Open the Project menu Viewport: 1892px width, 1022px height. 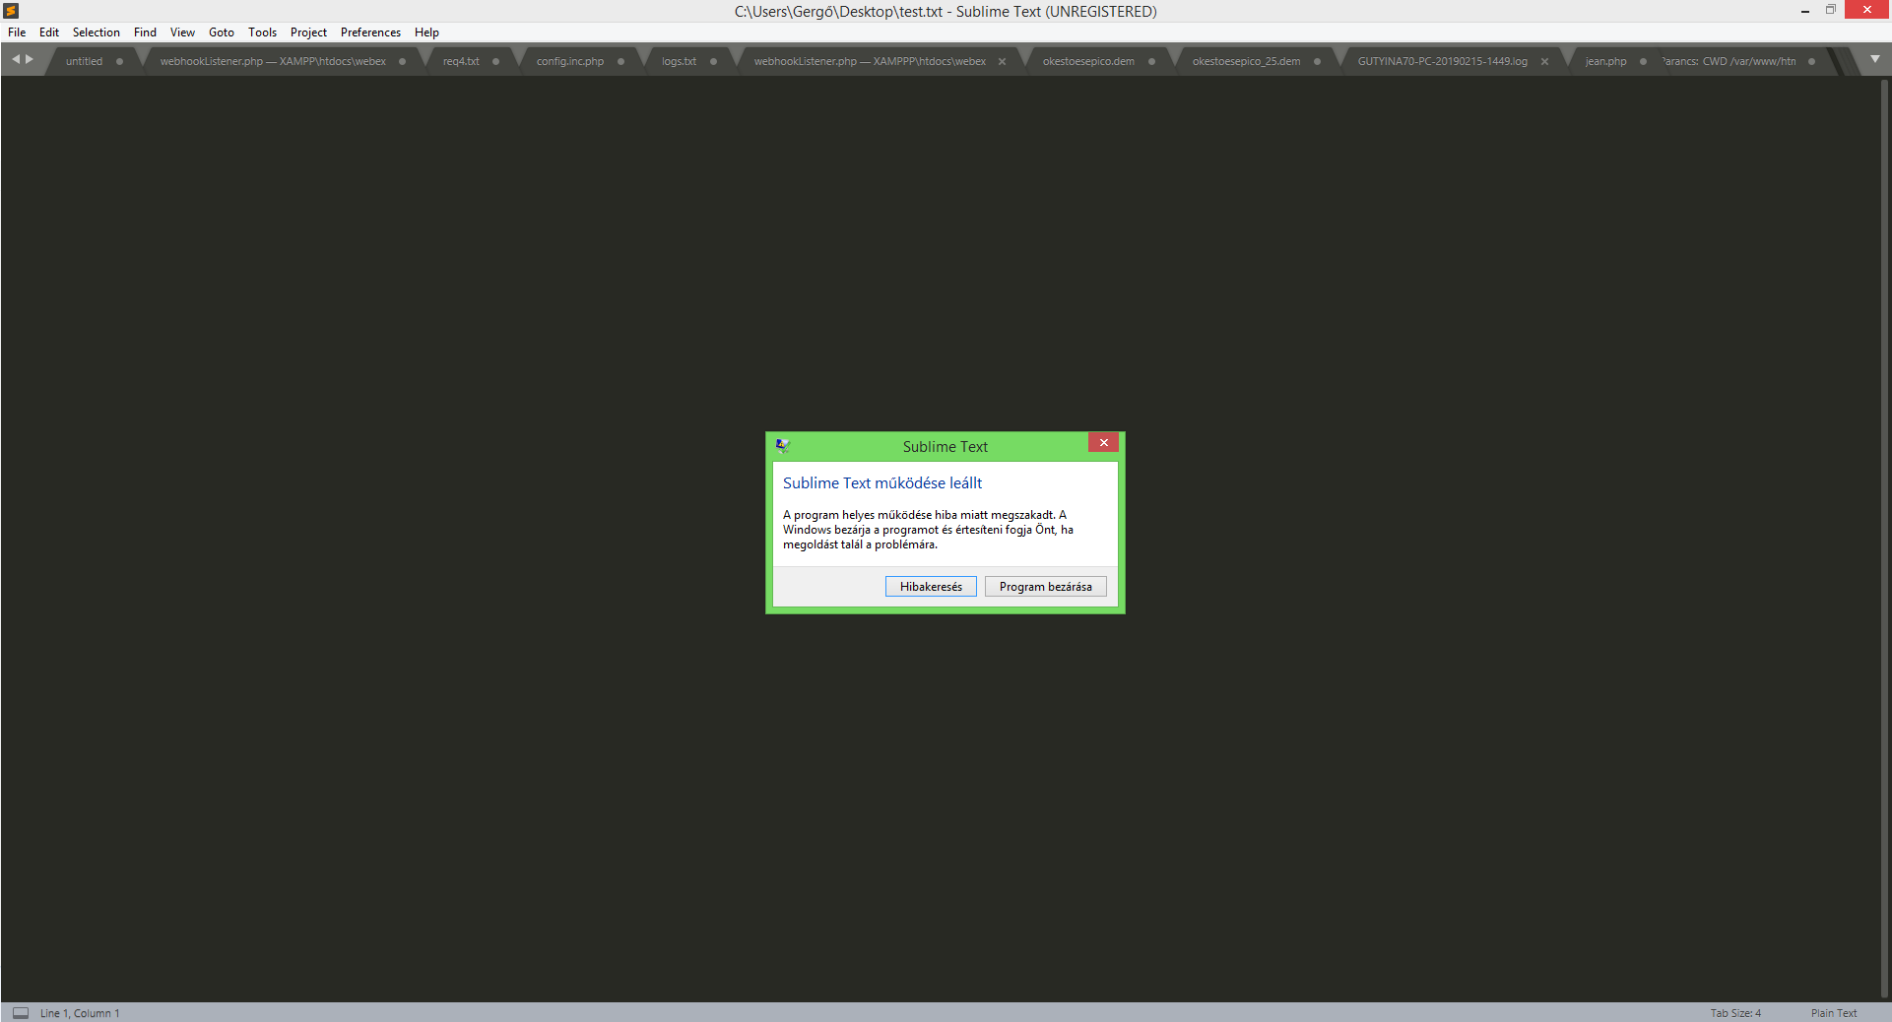click(308, 32)
